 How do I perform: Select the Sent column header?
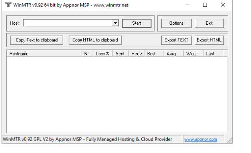point(121,53)
